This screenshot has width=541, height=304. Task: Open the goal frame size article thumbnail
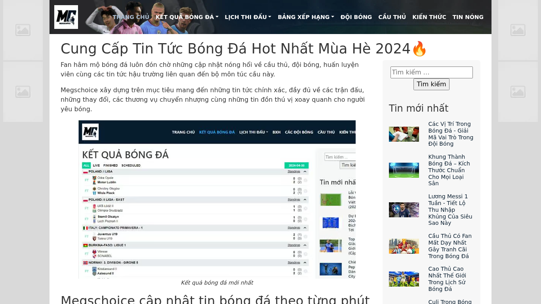tap(404, 170)
